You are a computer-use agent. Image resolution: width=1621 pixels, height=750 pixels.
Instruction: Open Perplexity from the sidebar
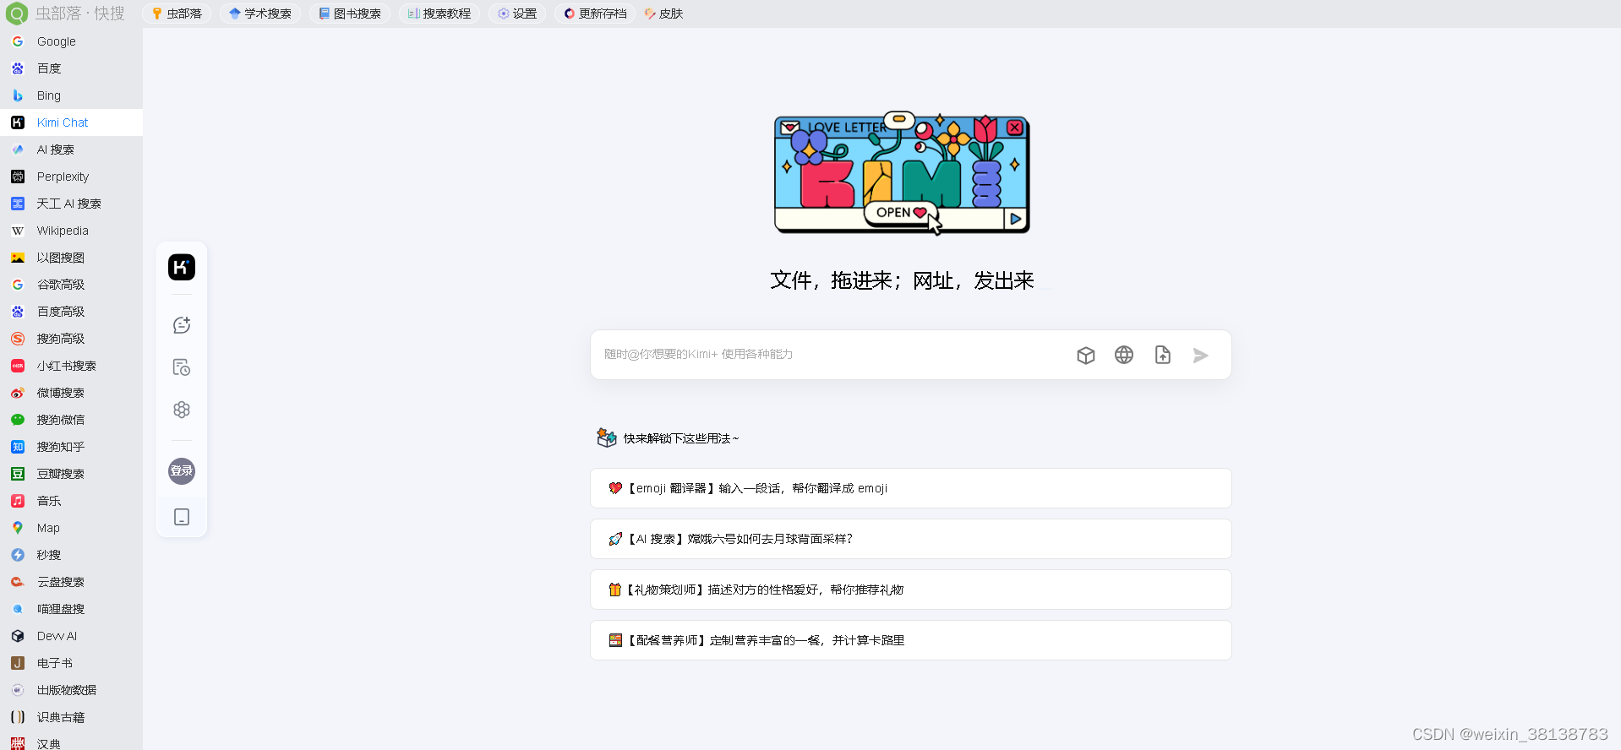click(x=71, y=177)
